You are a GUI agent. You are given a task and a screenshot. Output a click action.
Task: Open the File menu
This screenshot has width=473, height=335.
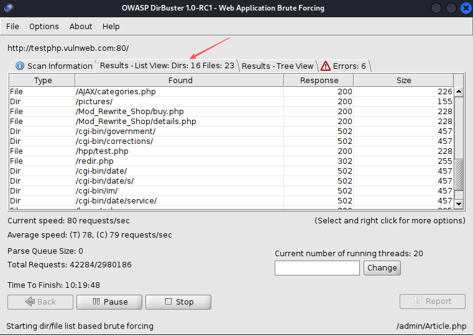[12, 27]
